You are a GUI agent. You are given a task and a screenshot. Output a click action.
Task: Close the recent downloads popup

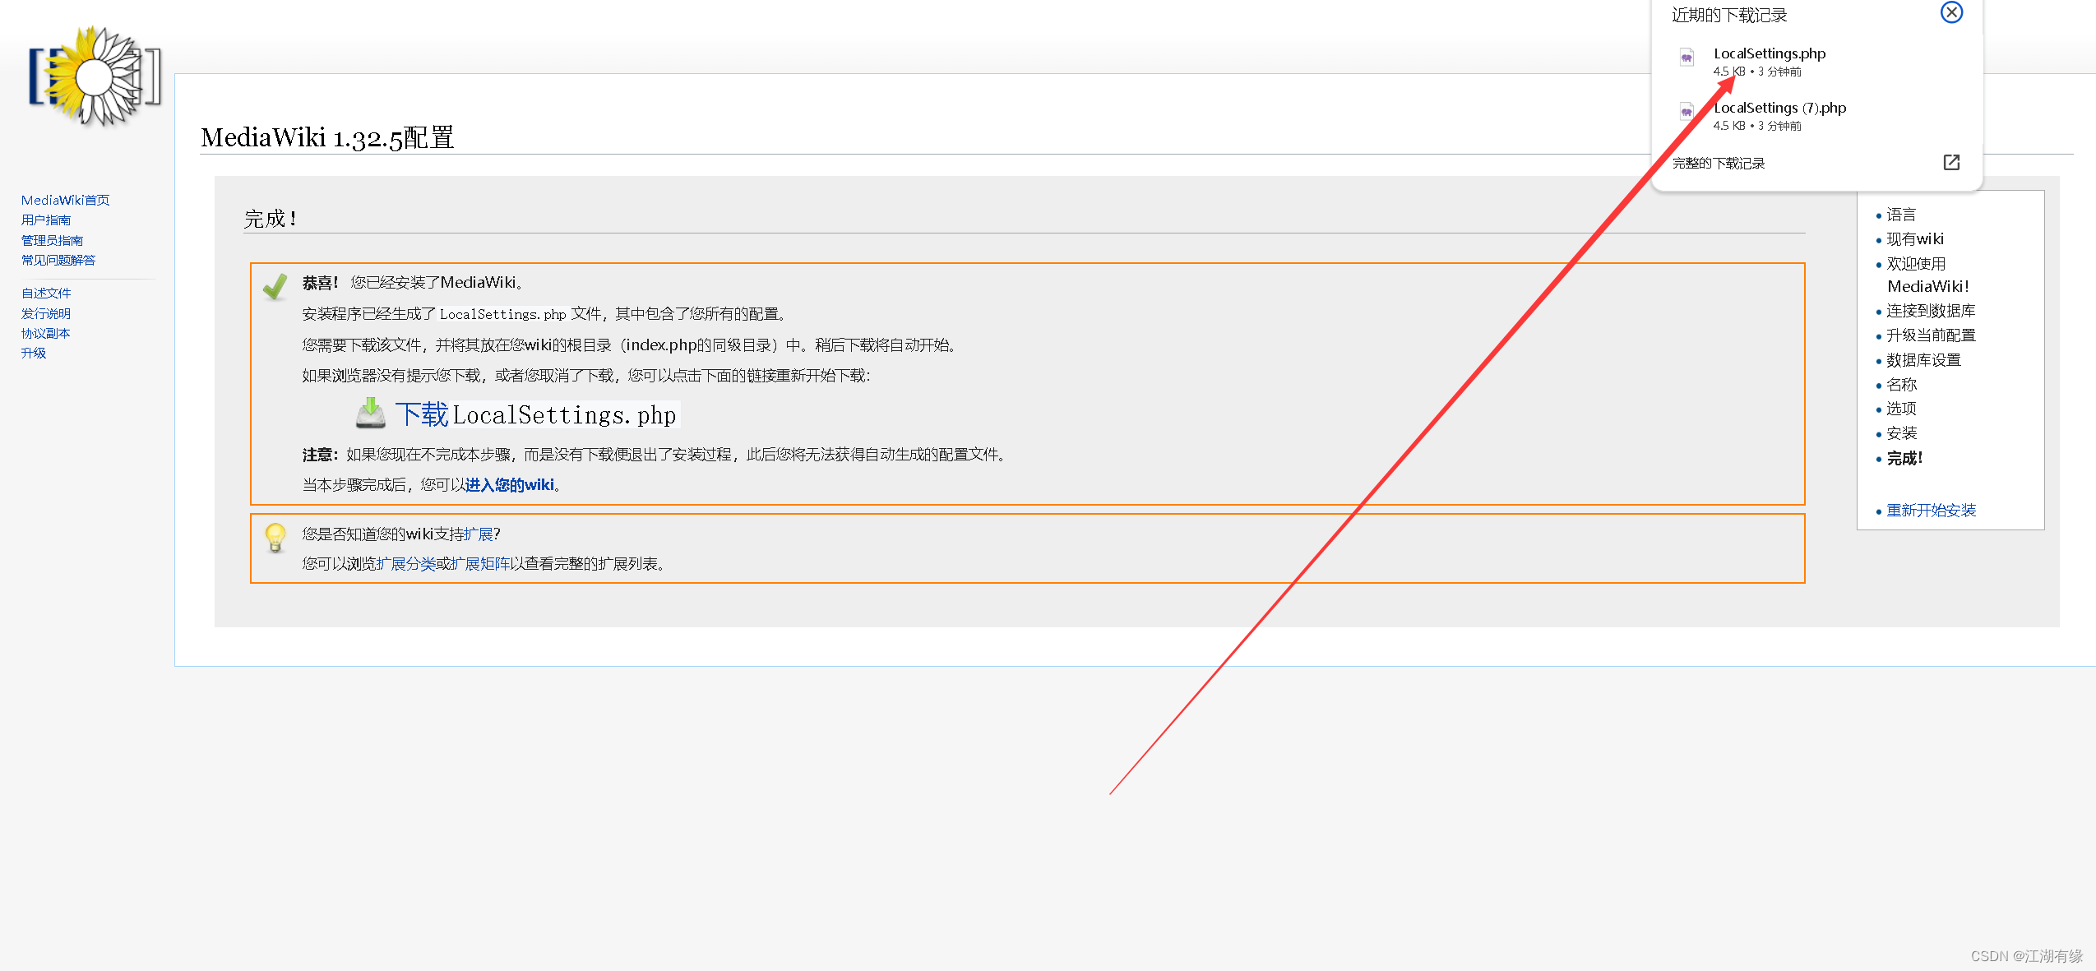click(1951, 12)
